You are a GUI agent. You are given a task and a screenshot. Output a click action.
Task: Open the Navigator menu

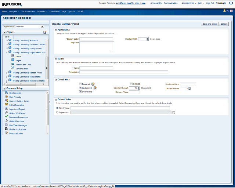coord(15,11)
